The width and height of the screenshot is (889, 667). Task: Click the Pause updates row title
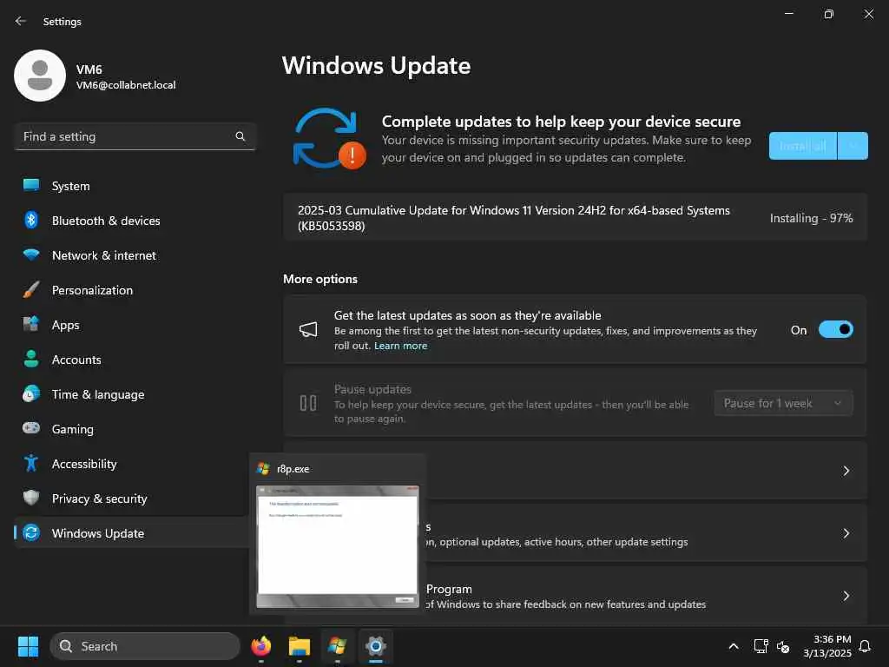point(372,389)
